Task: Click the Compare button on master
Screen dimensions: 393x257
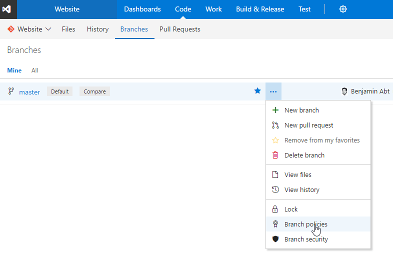Action: [94, 91]
